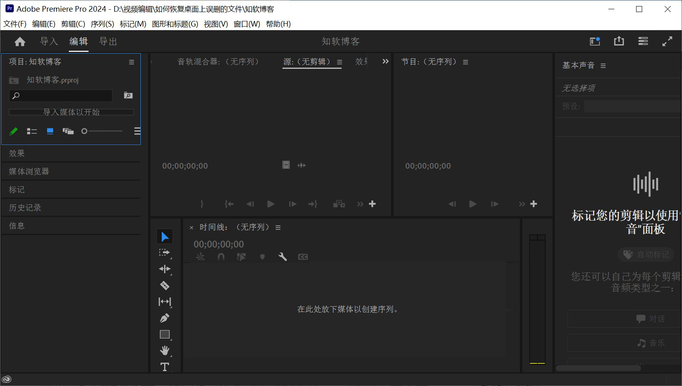The width and height of the screenshot is (682, 386).
Task: Open the 节目: (无序列) panel menu
Action: click(x=466, y=62)
